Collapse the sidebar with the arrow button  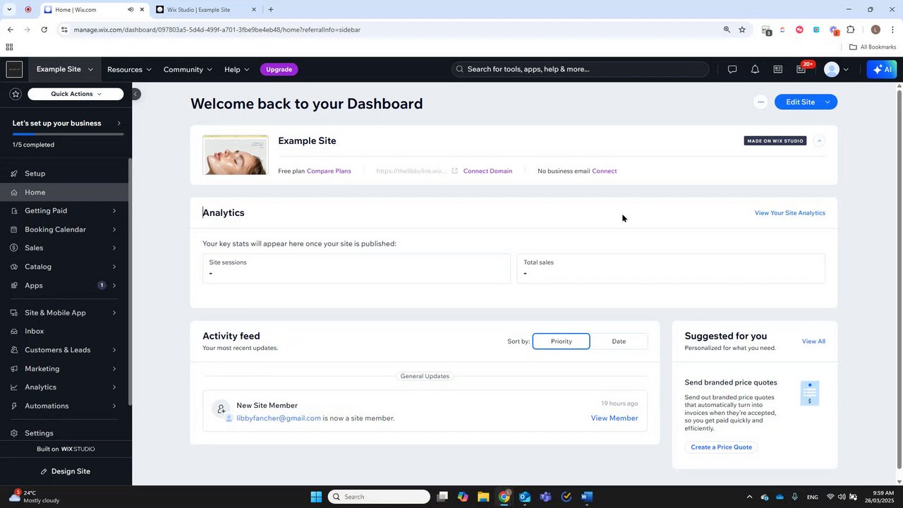click(x=136, y=94)
